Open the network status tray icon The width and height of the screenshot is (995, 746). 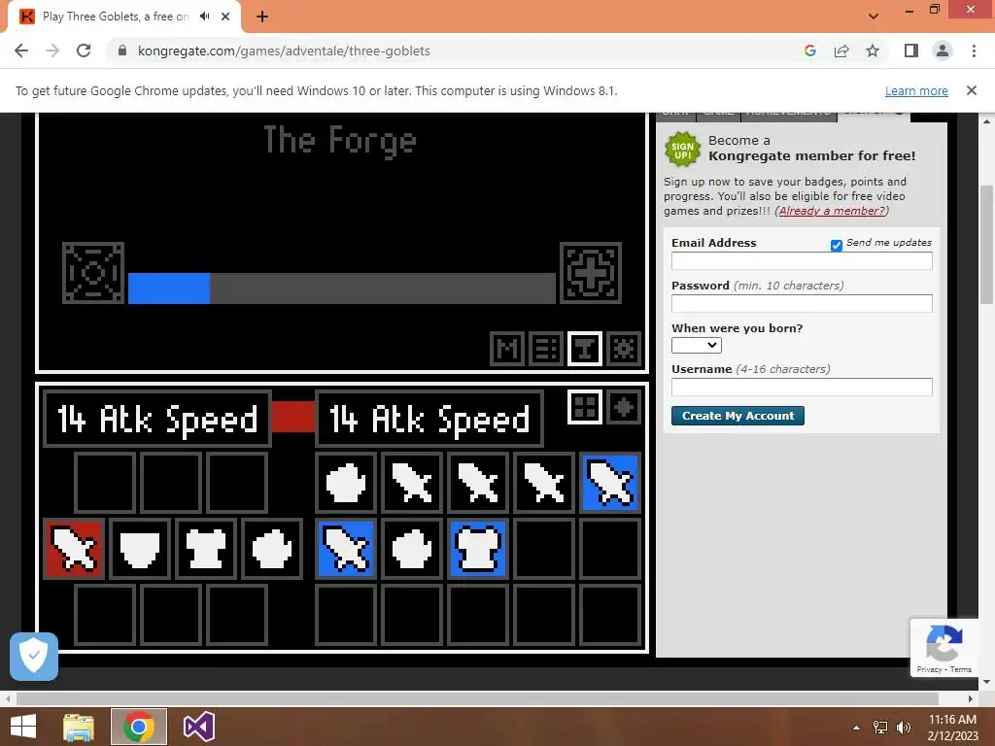[x=880, y=728]
